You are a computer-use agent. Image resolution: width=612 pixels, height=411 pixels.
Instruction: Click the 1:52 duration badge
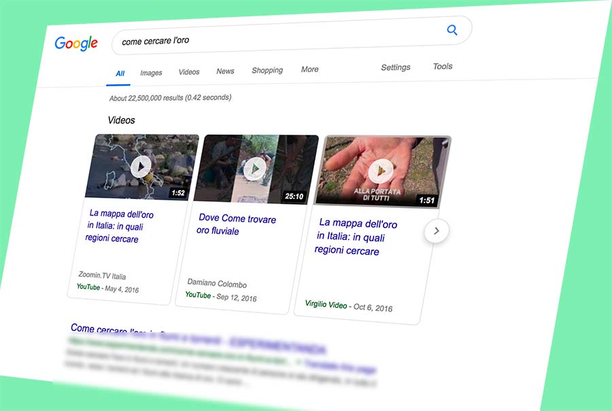pyautogui.click(x=178, y=193)
